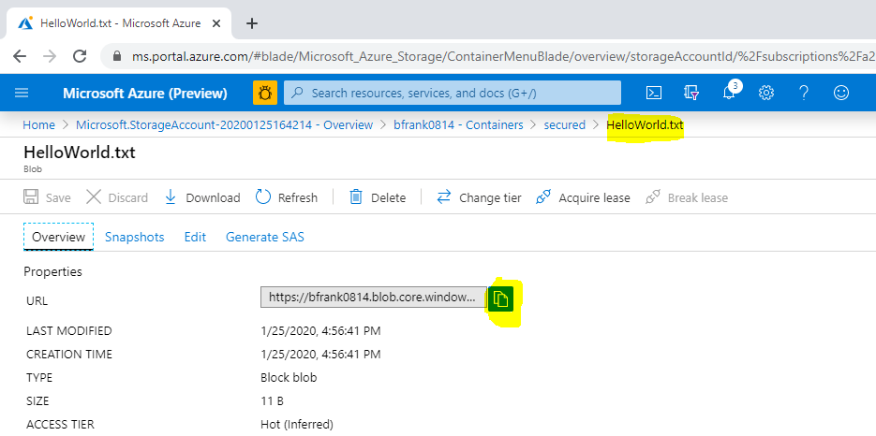876x436 pixels.
Task: Switch to the Snapshots tab
Action: point(134,237)
